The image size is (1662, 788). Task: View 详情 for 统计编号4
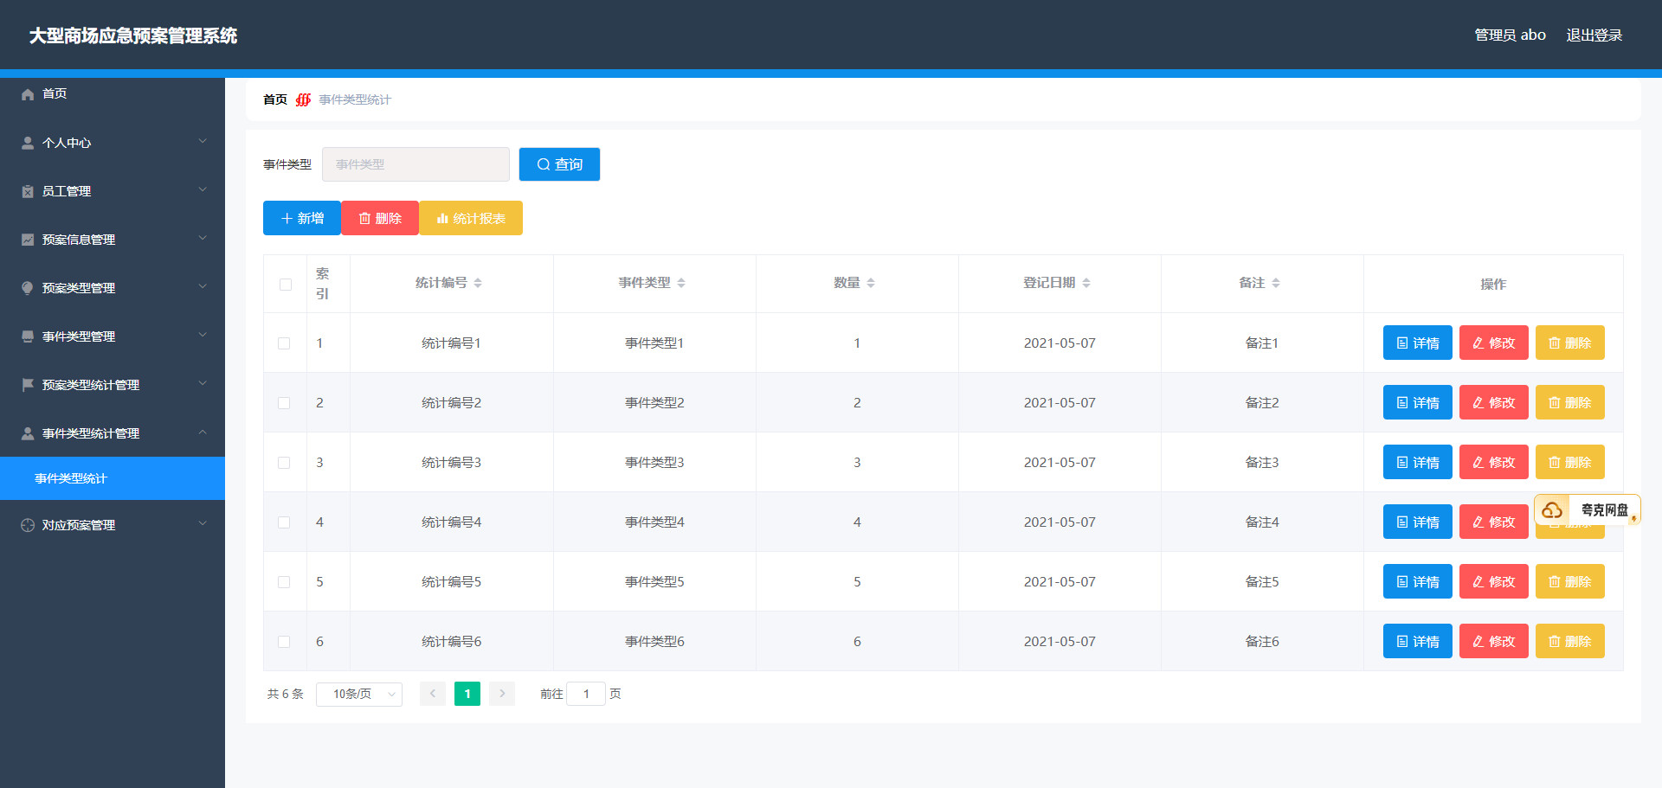click(1418, 522)
